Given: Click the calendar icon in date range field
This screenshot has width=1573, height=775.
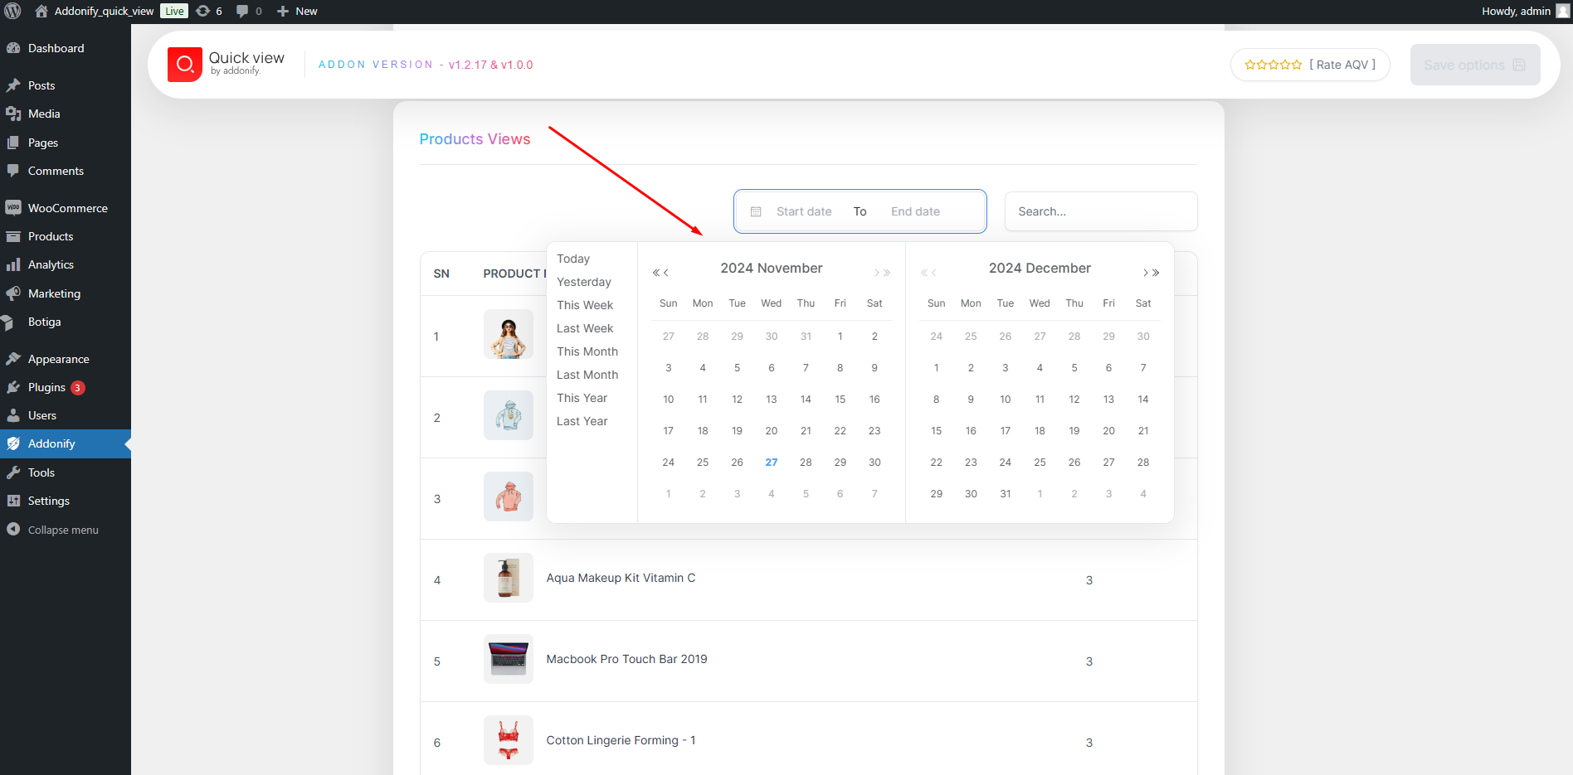Looking at the screenshot, I should click(x=756, y=212).
